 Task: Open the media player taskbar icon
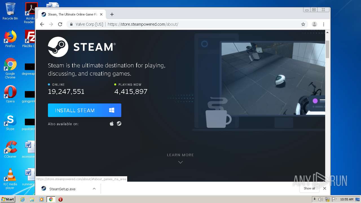click(41, 199)
